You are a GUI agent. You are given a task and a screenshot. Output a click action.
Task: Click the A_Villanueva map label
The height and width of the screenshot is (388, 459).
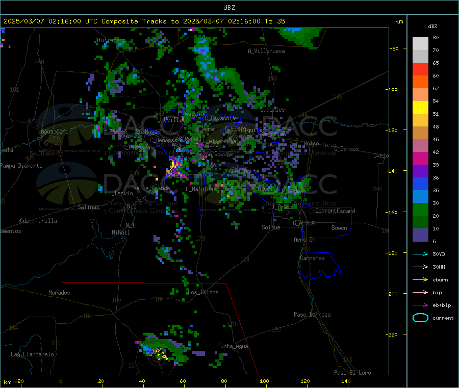(266, 51)
